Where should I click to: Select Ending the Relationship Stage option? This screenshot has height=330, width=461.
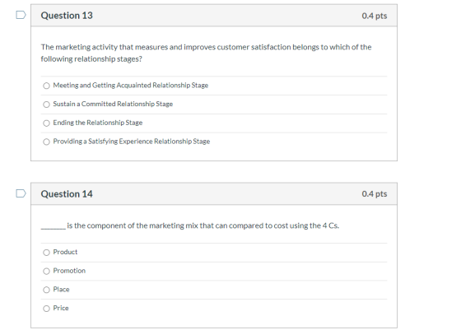[x=46, y=123]
